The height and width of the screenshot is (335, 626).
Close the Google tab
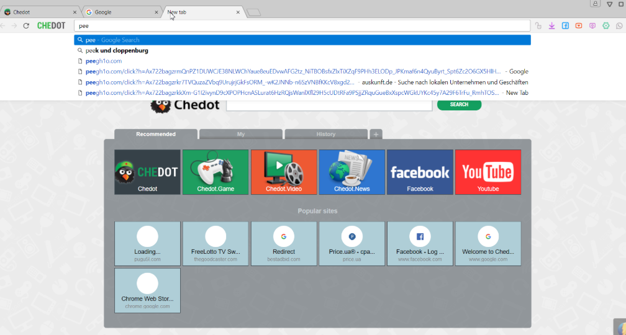click(156, 12)
